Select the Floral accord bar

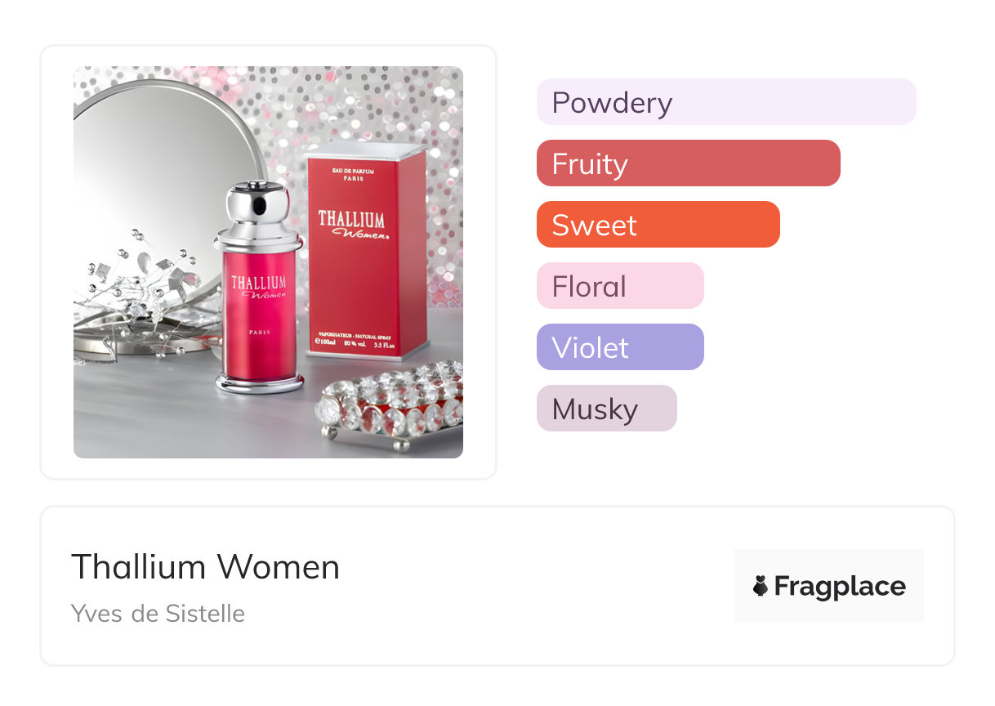[x=619, y=286]
